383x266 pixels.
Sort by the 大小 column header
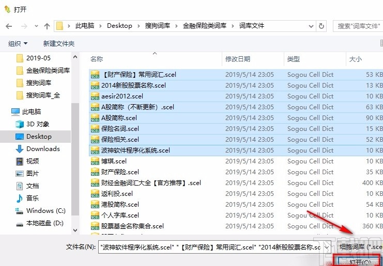[365, 59]
